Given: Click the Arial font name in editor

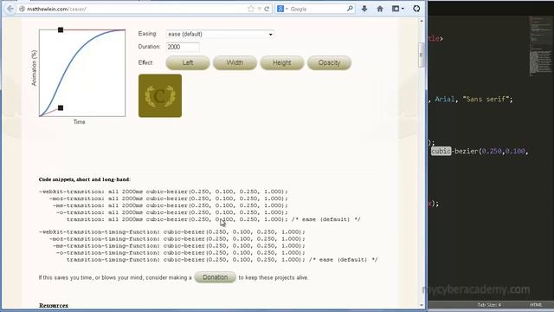Looking at the screenshot, I should click(445, 99).
